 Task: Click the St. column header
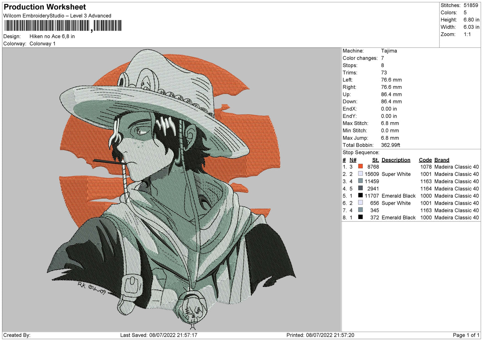375,160
